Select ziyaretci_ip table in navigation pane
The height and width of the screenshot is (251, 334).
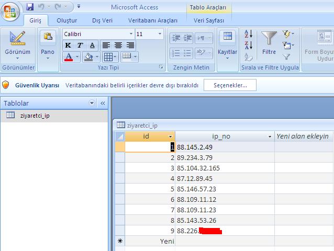coord(54,116)
